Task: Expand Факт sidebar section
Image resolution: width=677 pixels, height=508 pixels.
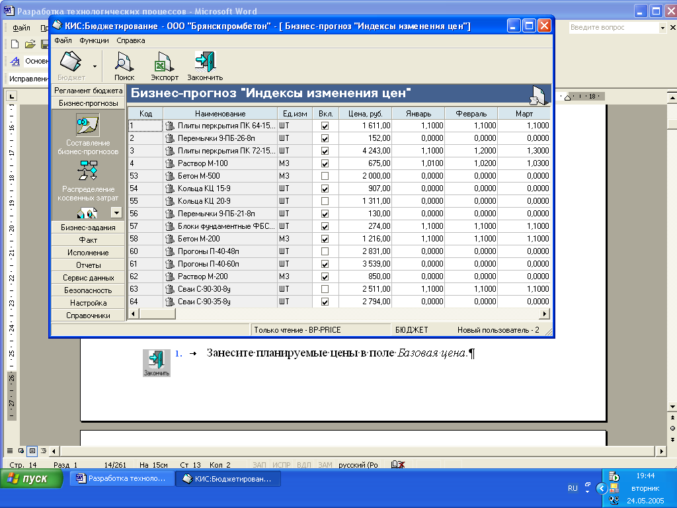Action: [x=88, y=240]
